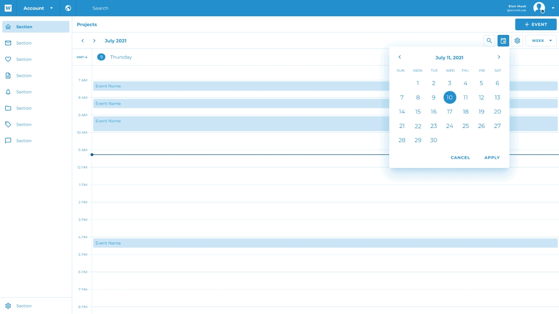Click the July 2021 heading

116,40
